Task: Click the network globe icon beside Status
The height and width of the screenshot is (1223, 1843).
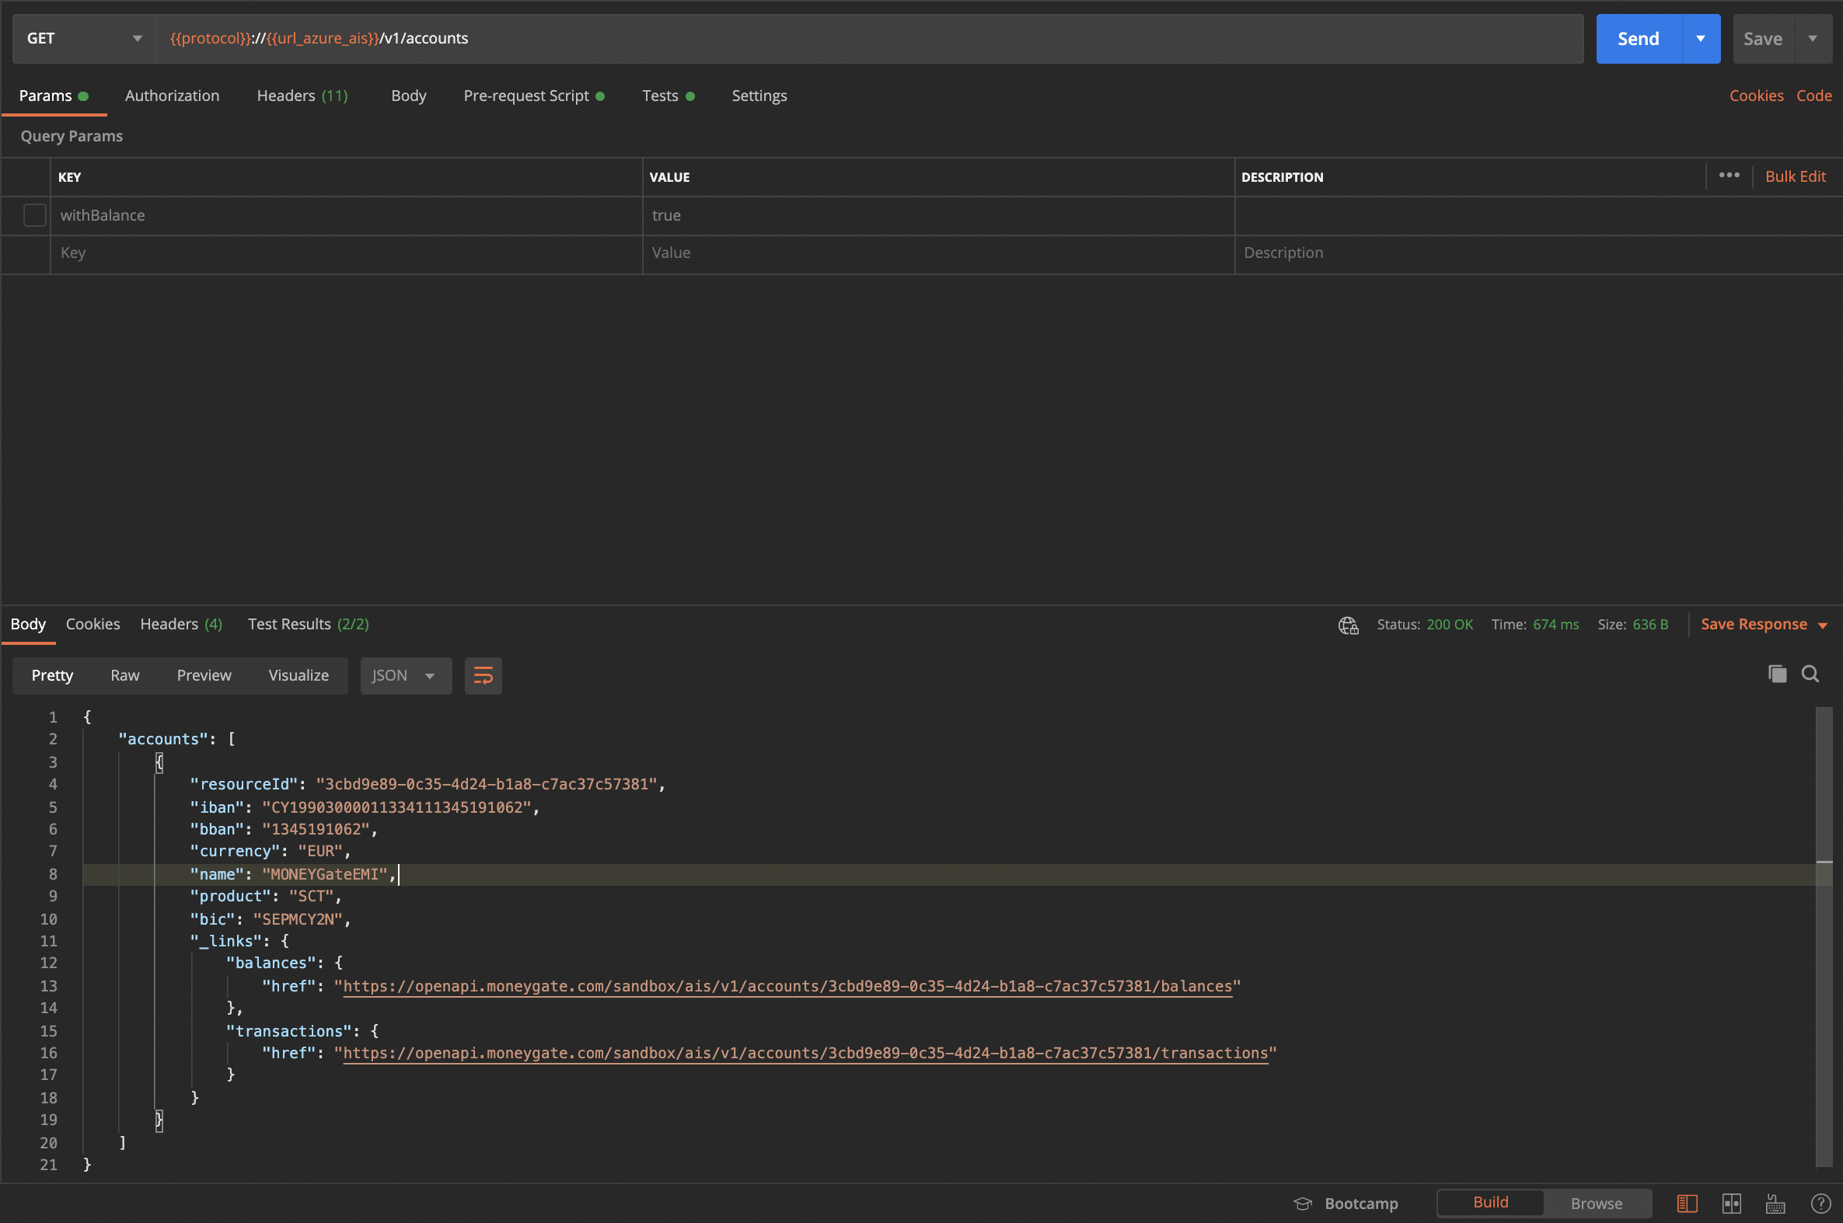Action: [1349, 625]
